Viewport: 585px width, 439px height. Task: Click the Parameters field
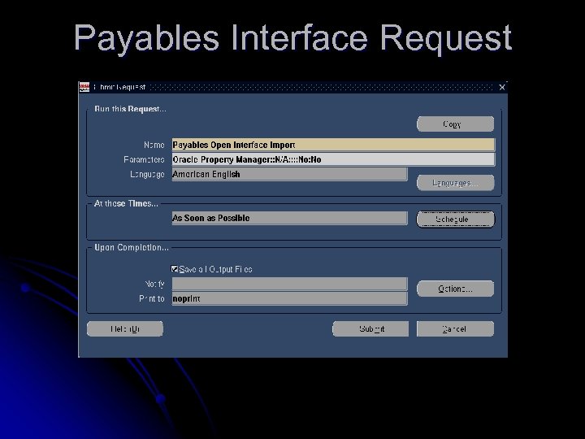click(x=334, y=159)
